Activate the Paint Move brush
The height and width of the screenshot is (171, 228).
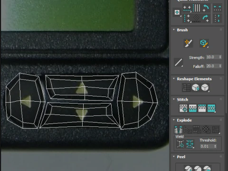188,43
